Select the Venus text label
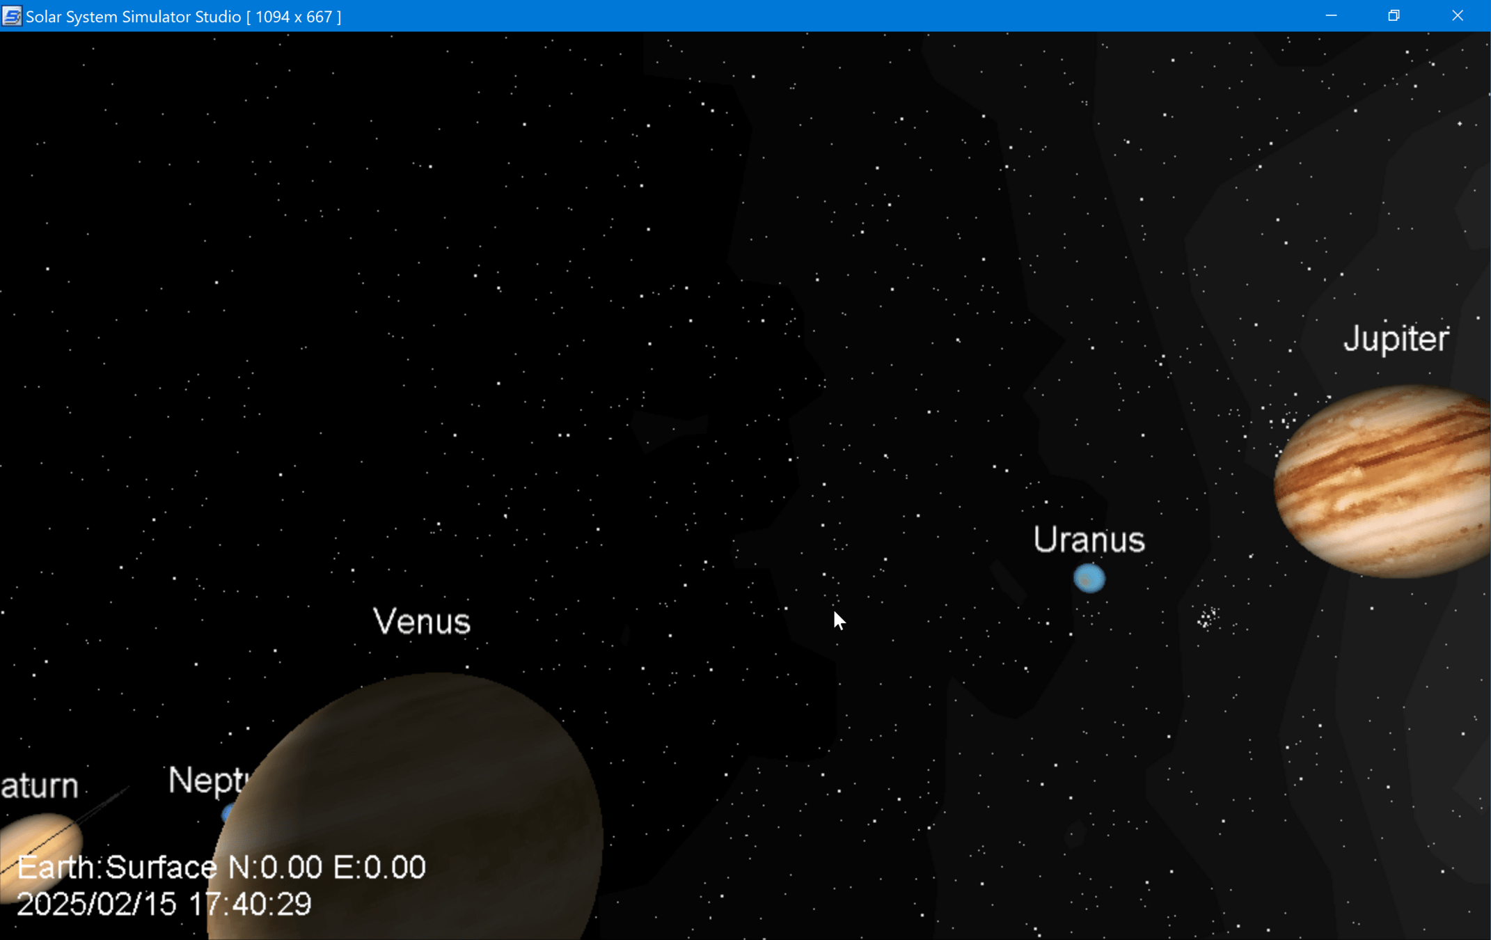This screenshot has width=1491, height=940. click(422, 622)
